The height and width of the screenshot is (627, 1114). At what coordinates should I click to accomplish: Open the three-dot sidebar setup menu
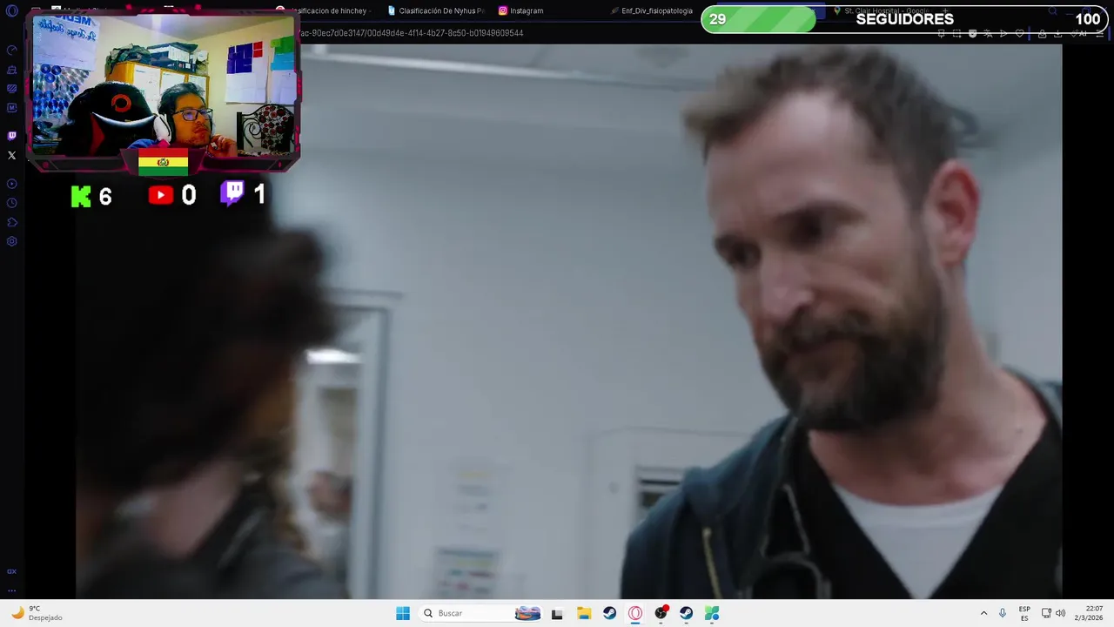[x=11, y=590]
